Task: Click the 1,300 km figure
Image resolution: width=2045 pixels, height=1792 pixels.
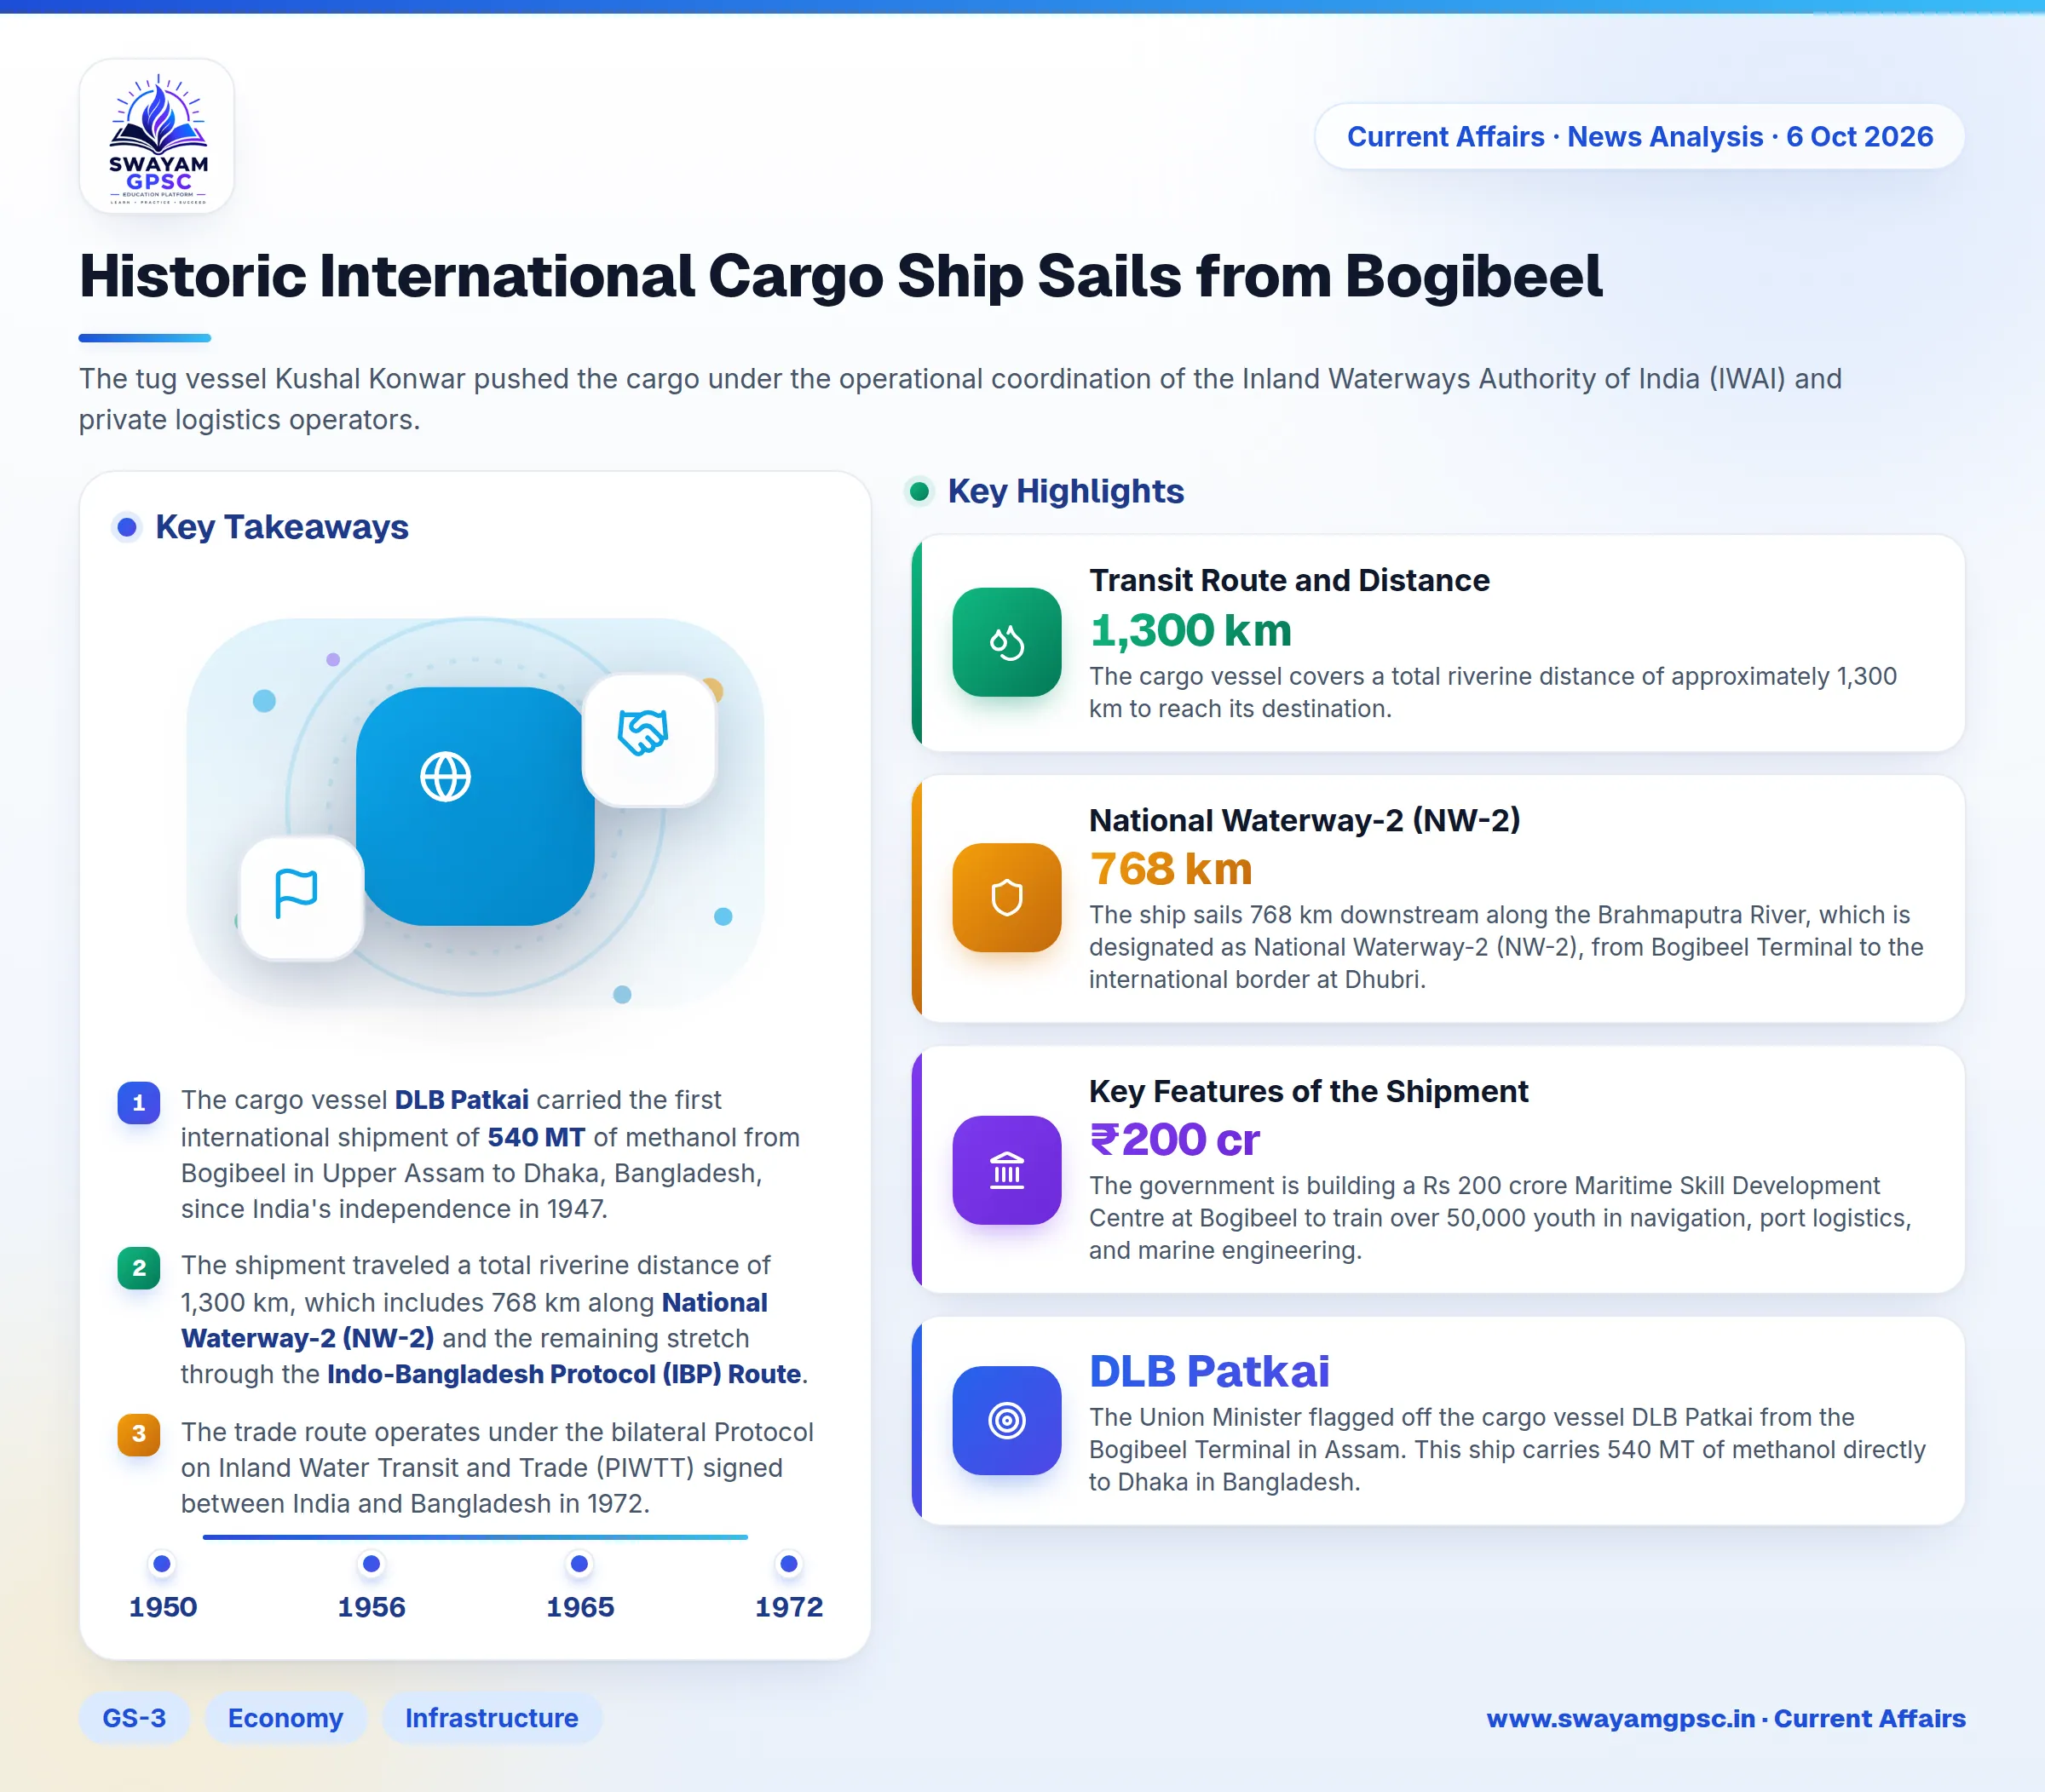Action: [1190, 630]
